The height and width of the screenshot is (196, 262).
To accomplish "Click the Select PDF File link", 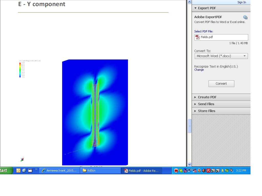I will [203, 31].
